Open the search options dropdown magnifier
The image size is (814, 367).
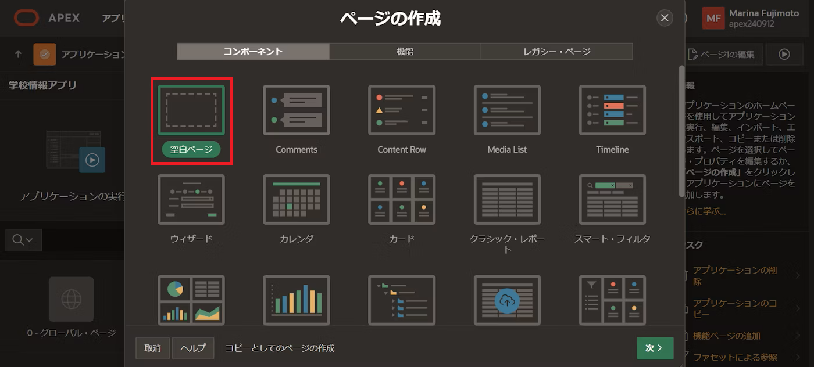point(23,240)
